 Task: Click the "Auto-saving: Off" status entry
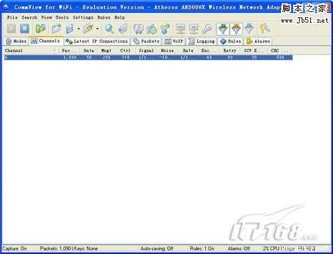coord(157,249)
